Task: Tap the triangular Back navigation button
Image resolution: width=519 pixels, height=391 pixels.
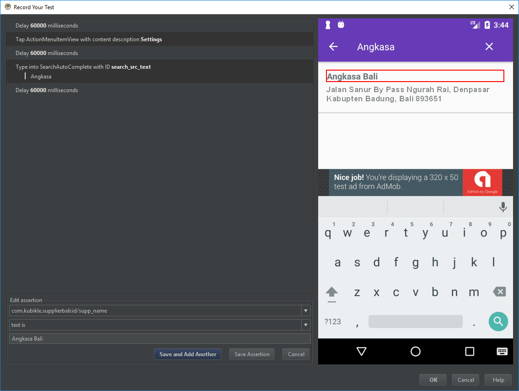Action: (361, 351)
